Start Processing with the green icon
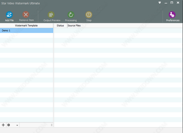 (x=71, y=15)
